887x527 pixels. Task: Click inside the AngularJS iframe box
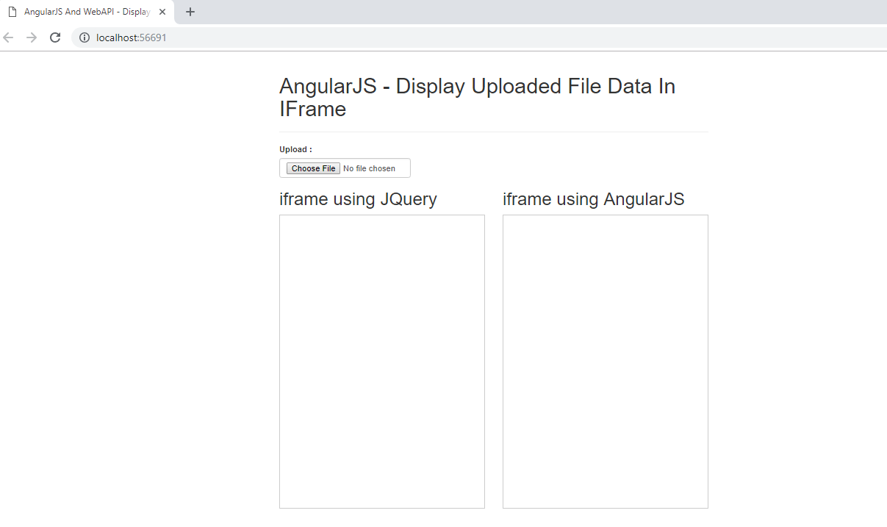coord(606,362)
